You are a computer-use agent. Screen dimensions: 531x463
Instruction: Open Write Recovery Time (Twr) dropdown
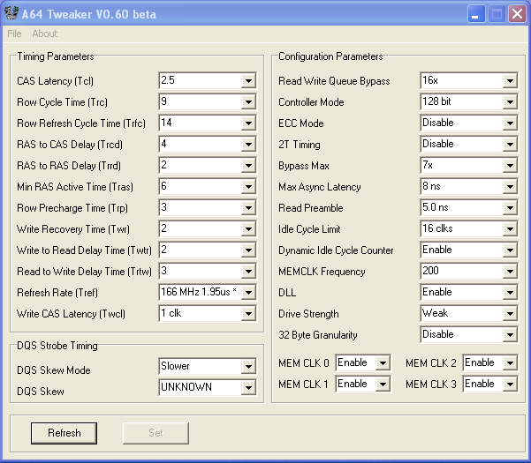[248, 228]
